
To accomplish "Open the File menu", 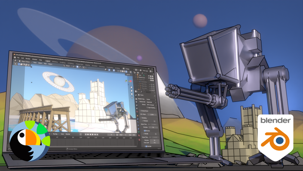I will 18,58.
